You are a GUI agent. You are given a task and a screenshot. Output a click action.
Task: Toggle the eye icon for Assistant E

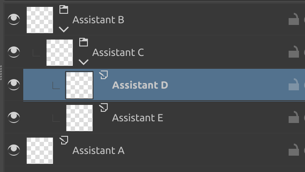(14, 117)
